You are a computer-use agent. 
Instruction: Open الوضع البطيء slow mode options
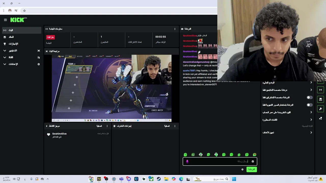click(x=287, y=83)
